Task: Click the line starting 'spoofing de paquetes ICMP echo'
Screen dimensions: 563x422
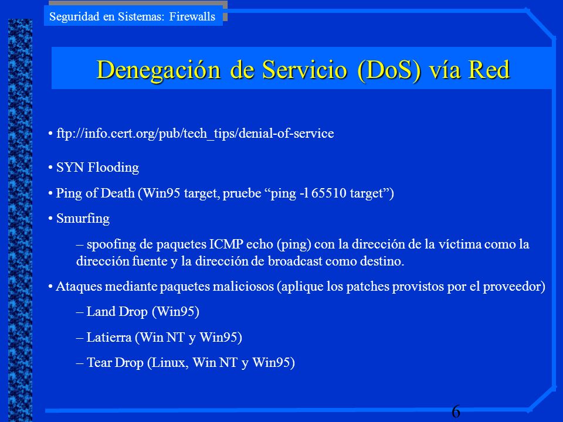Action: [303, 244]
